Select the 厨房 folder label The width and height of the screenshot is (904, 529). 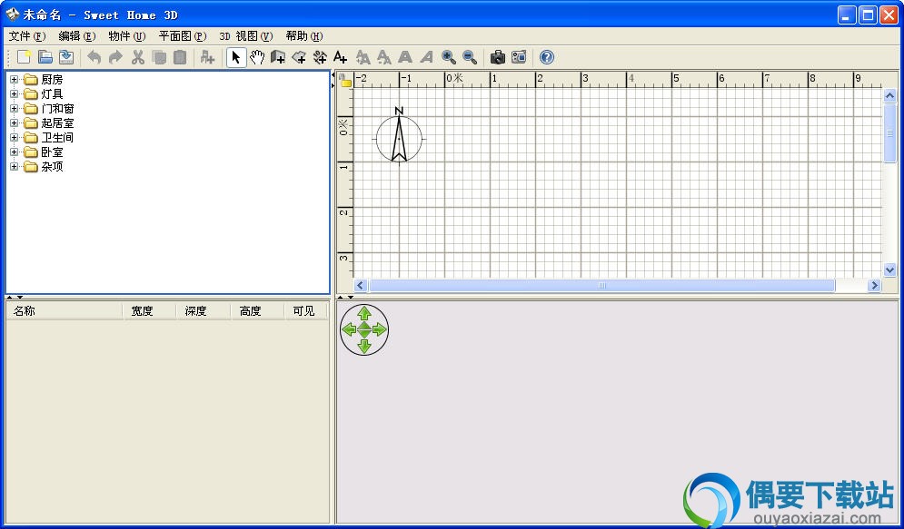[52, 80]
